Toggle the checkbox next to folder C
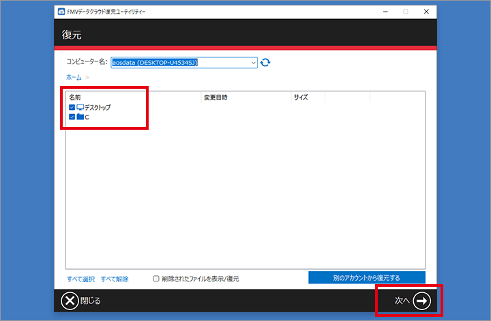Viewport: 491px width, 321px height. tap(72, 117)
